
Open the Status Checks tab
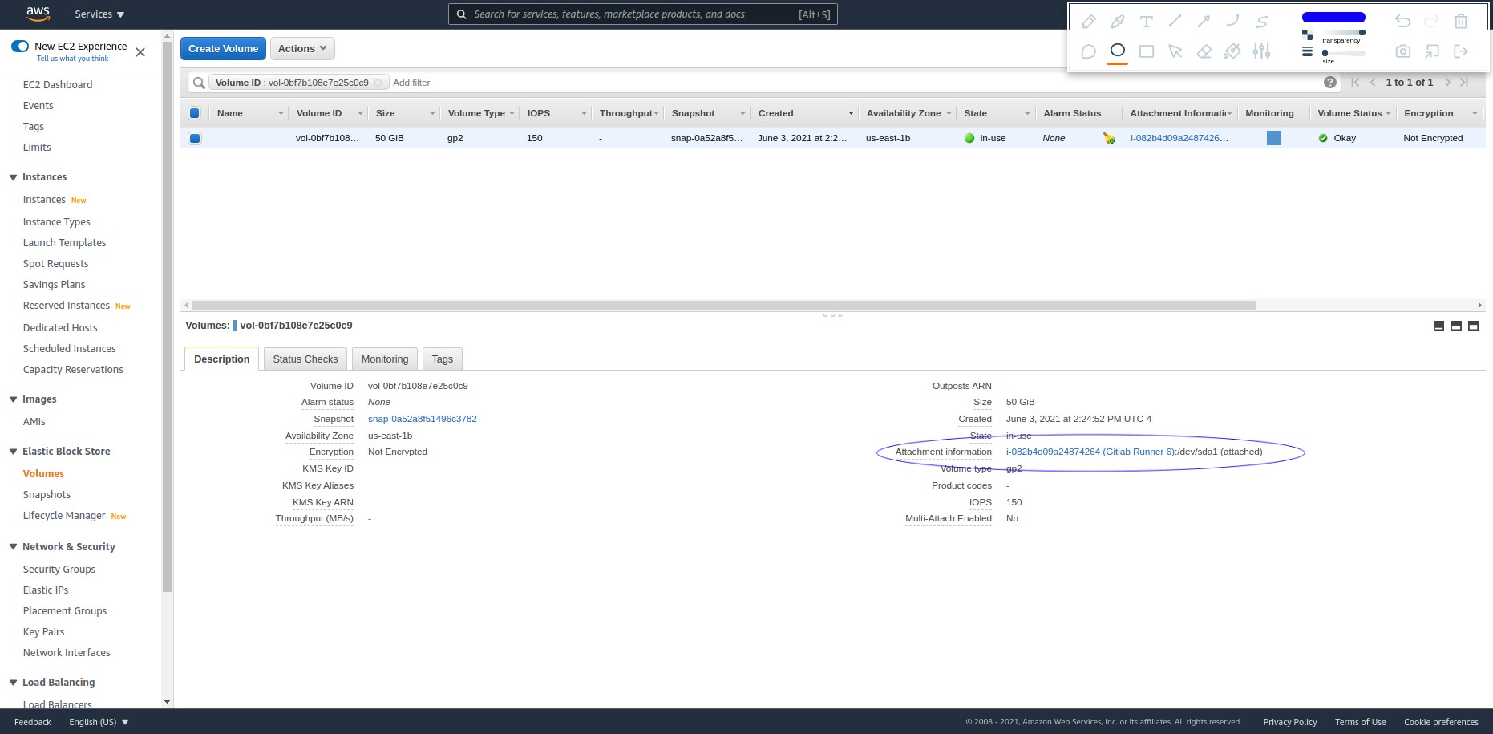(x=305, y=359)
